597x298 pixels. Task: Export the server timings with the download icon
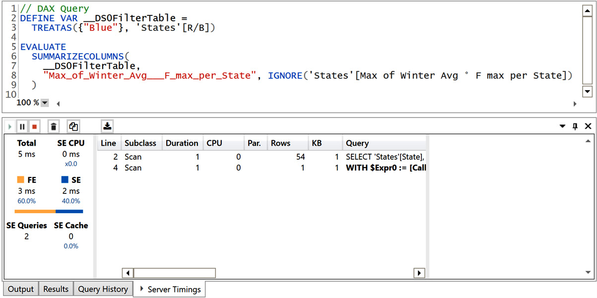107,127
